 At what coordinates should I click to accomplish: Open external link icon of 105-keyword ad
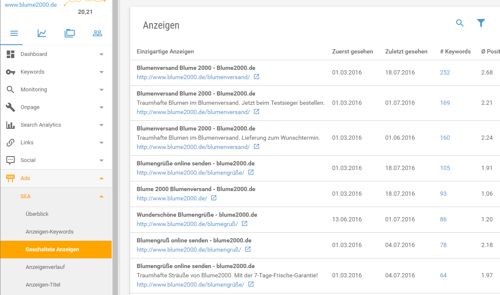(251, 173)
